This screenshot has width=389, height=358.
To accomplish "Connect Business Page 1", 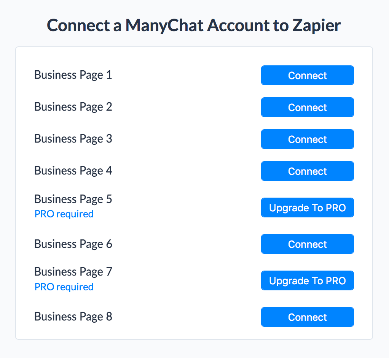I will pyautogui.click(x=308, y=75).
